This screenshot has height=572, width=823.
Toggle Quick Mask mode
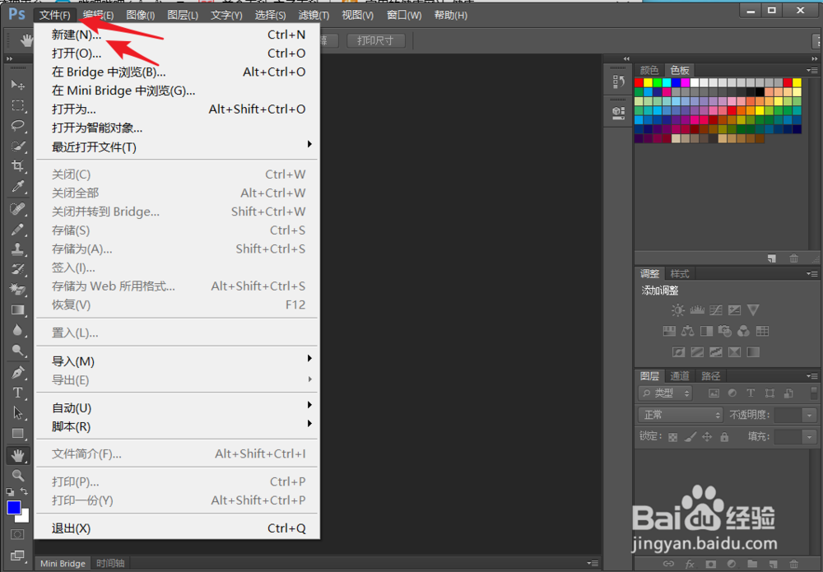(x=18, y=535)
